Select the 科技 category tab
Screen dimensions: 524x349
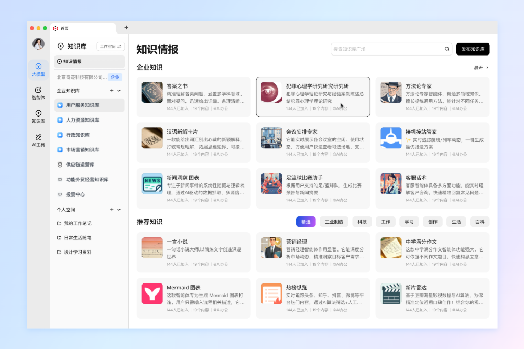coord(362,222)
